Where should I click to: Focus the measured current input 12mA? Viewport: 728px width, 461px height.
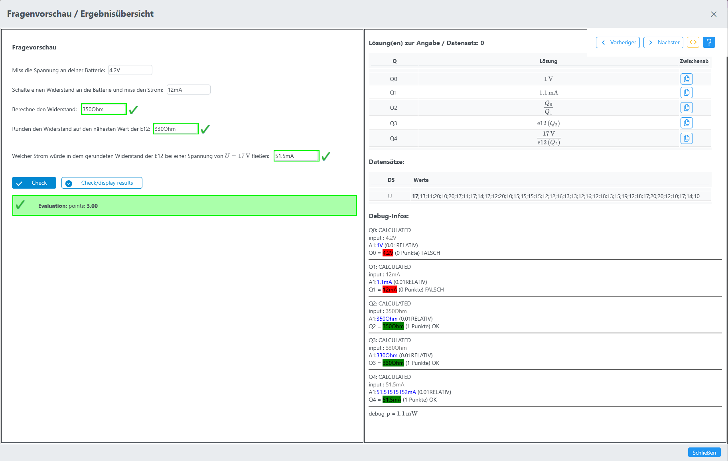(x=188, y=90)
